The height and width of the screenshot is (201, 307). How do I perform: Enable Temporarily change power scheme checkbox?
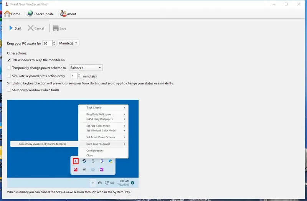tap(9, 68)
